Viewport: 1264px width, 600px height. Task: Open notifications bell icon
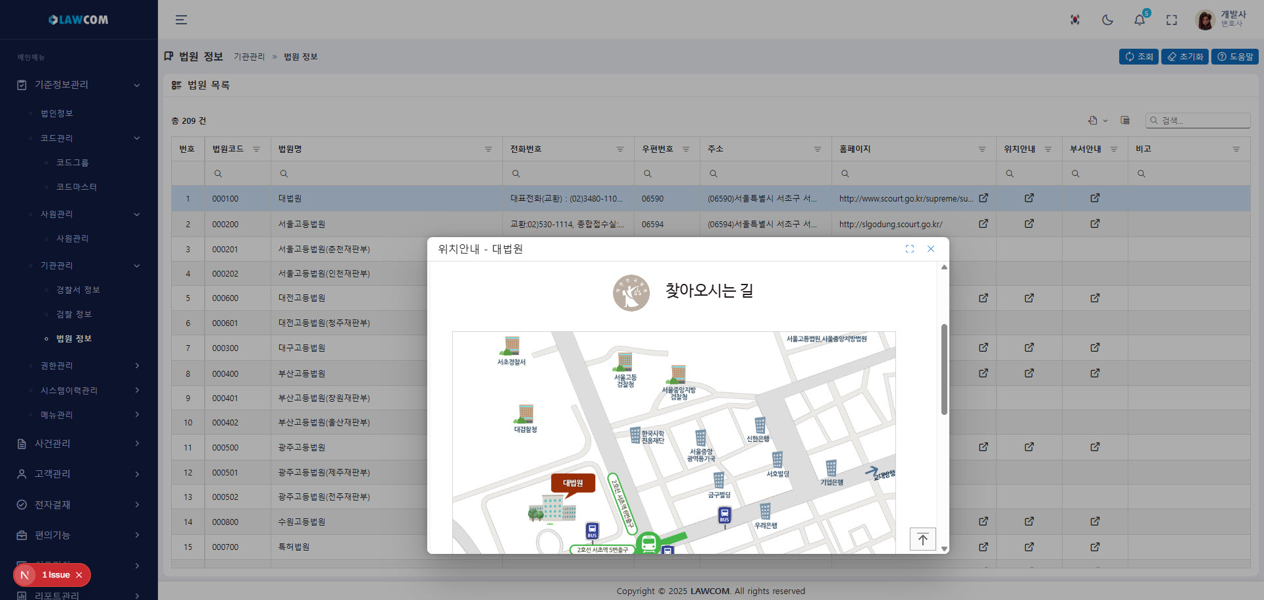coord(1140,20)
